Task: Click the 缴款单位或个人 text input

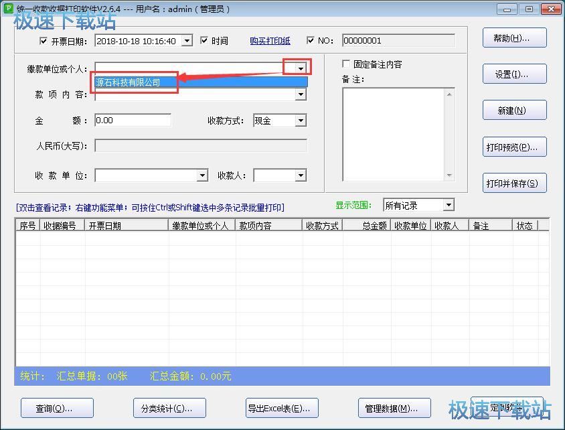Action: click(x=195, y=68)
